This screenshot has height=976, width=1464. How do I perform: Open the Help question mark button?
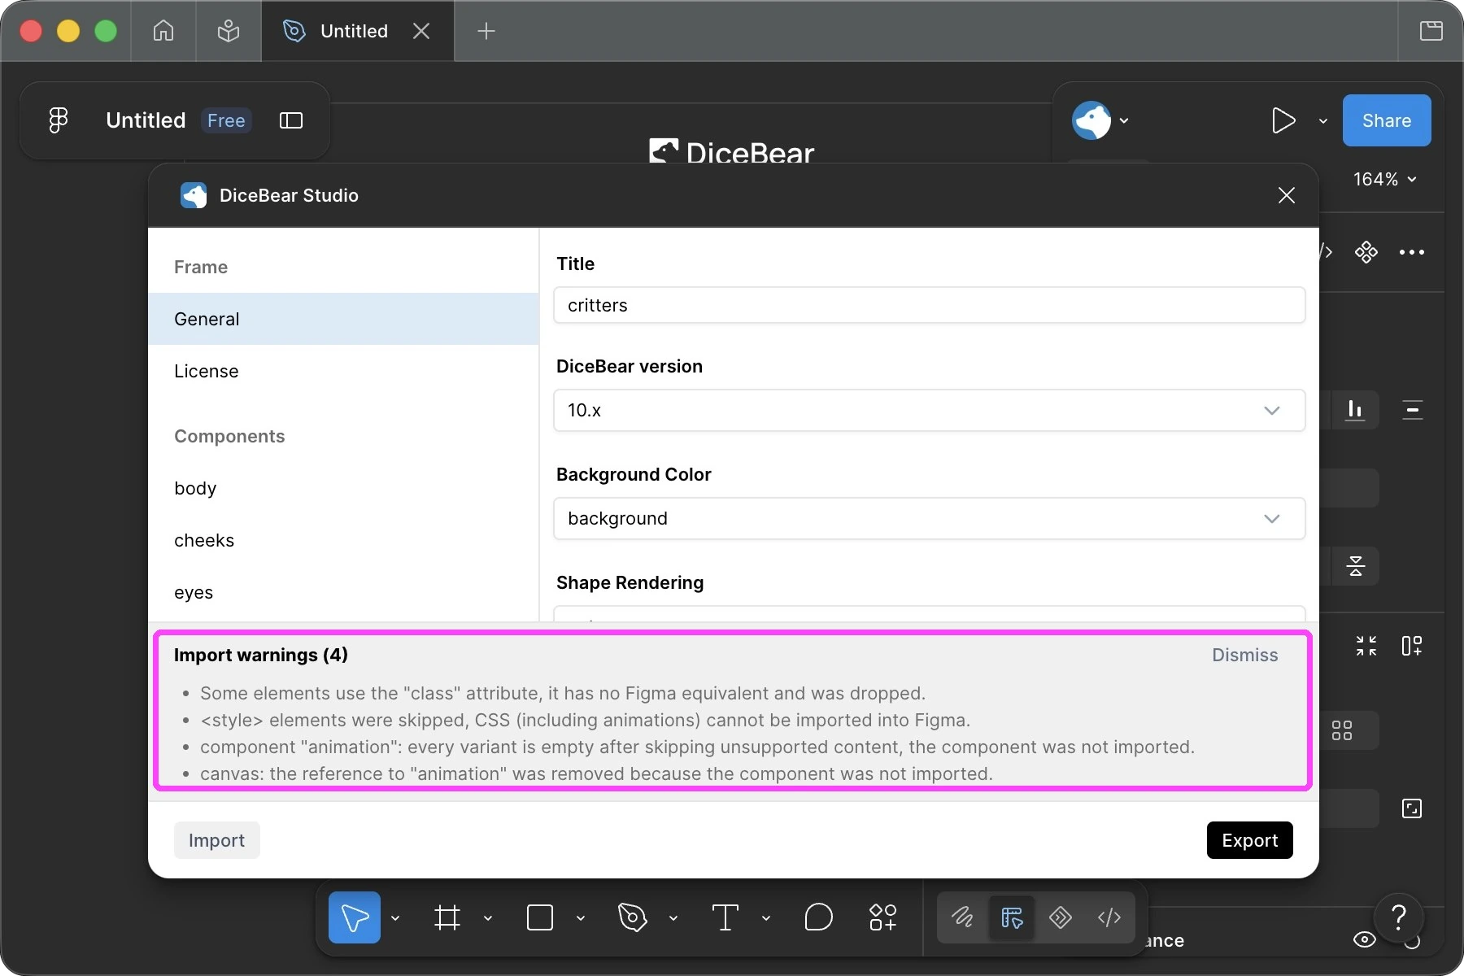[1399, 917]
